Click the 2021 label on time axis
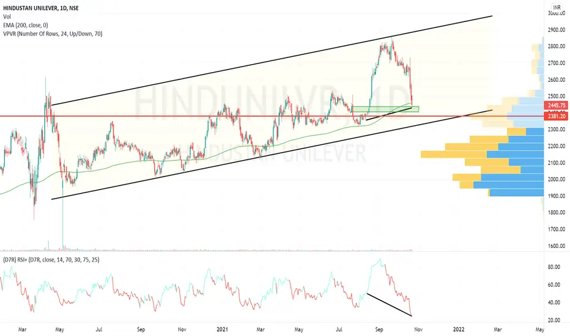Image resolution: width=570 pixels, height=336 pixels. point(222,329)
